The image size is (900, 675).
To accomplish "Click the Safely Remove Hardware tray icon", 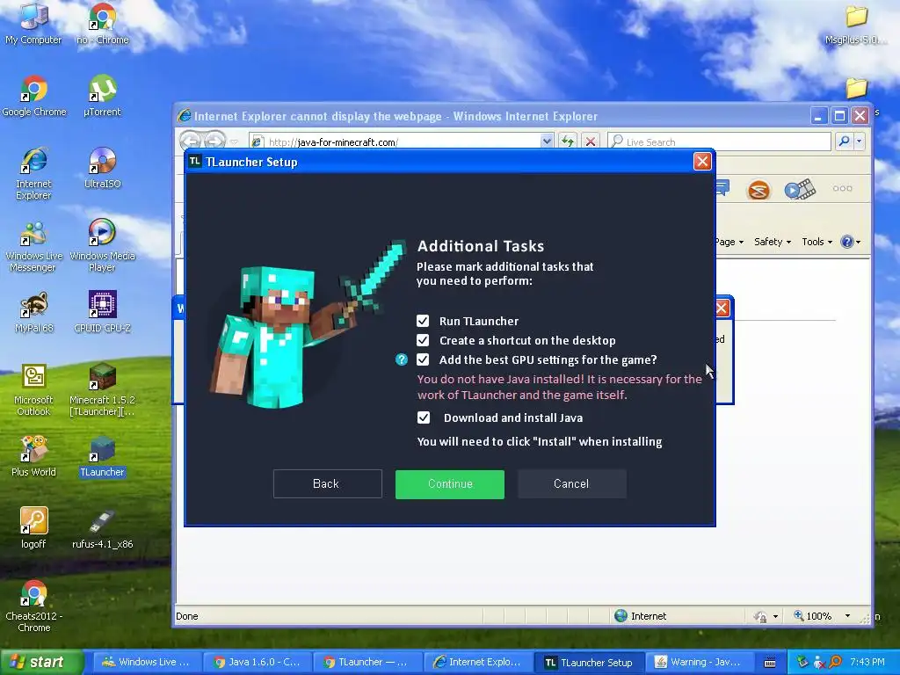I will 802,662.
